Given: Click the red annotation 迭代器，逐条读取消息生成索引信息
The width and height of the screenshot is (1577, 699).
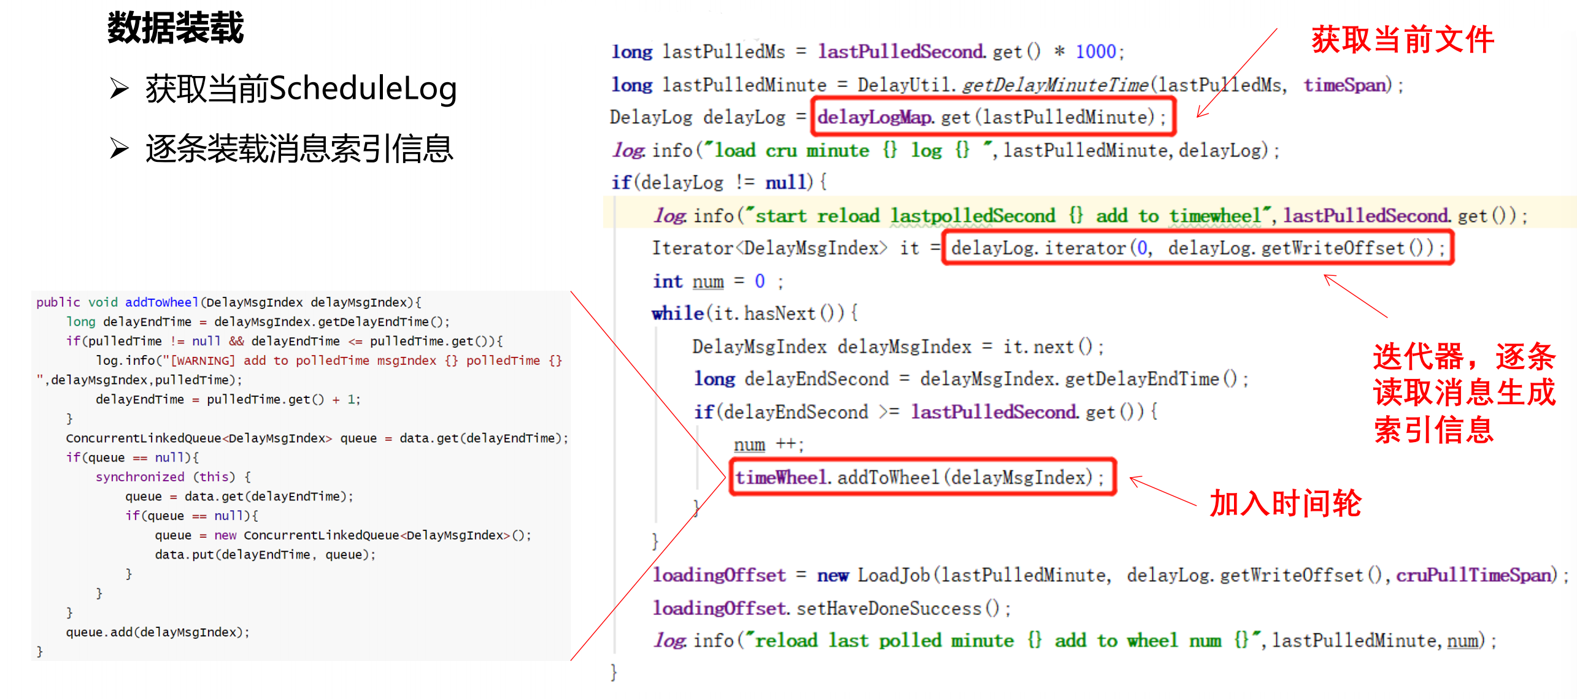Looking at the screenshot, I should click(x=1463, y=392).
